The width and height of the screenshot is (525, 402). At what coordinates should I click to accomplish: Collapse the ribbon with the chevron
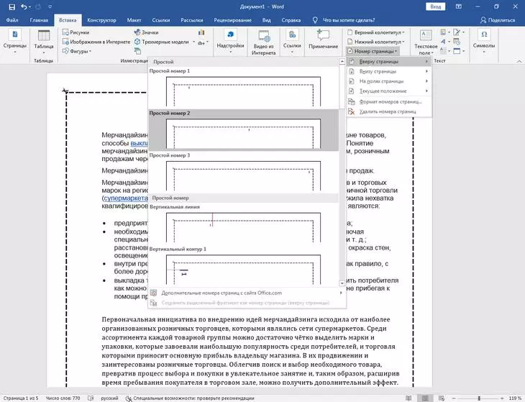tap(519, 61)
